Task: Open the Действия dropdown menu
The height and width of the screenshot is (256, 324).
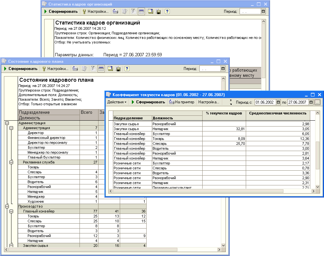Action: (x=117, y=102)
